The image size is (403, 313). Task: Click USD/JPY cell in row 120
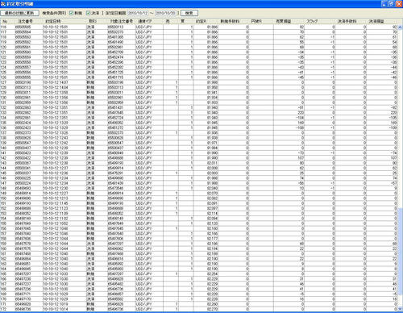(x=149, y=47)
